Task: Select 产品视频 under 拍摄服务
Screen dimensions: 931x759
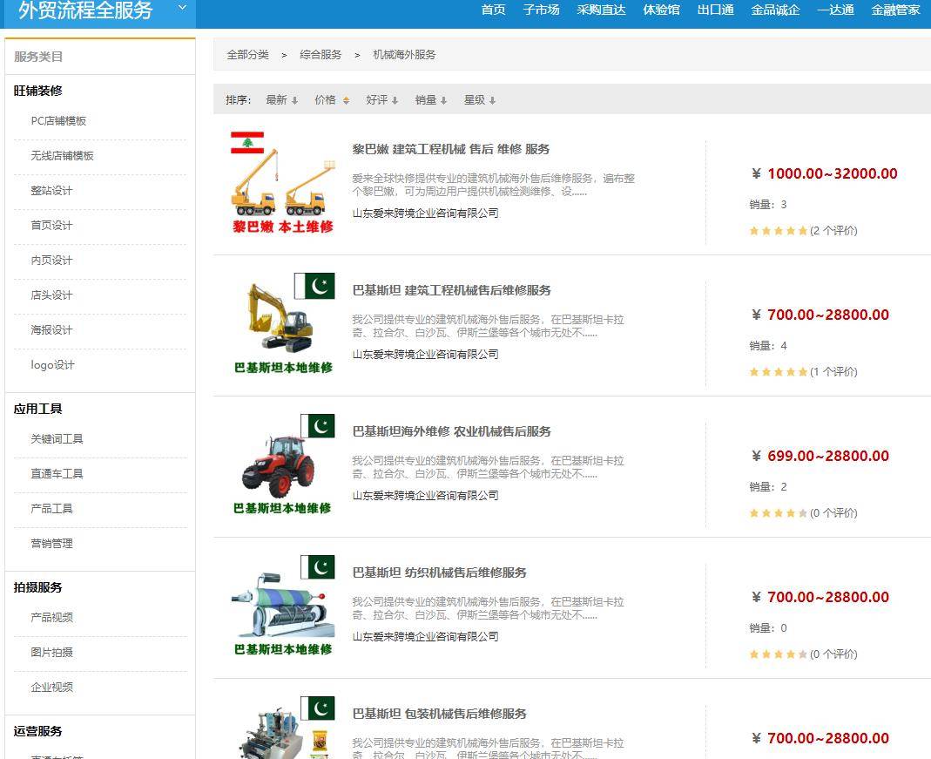Action: 51,618
